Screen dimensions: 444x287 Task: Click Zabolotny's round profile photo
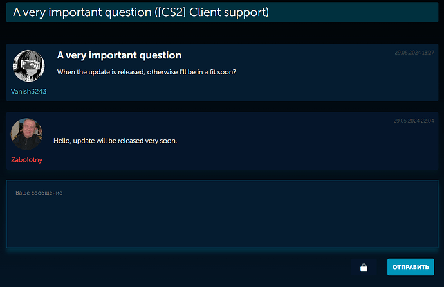[26, 134]
